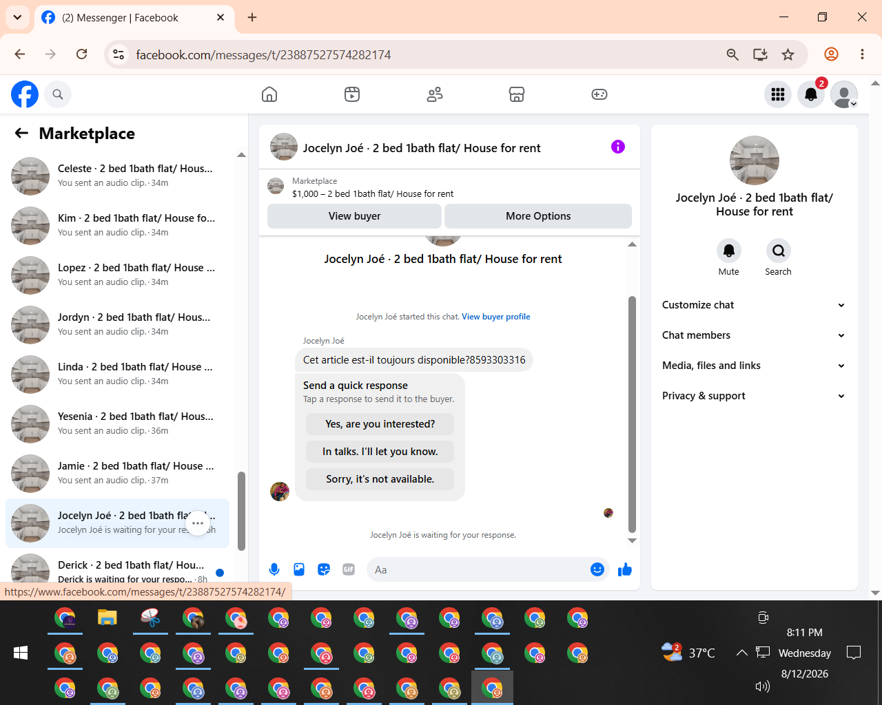882x705 pixels.
Task: Open browser zoom magnifier icon in address bar
Action: click(732, 54)
